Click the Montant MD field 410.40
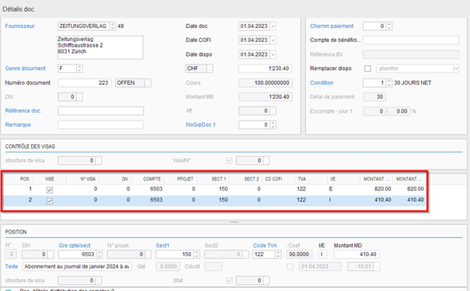470x291 pixels. click(357, 254)
